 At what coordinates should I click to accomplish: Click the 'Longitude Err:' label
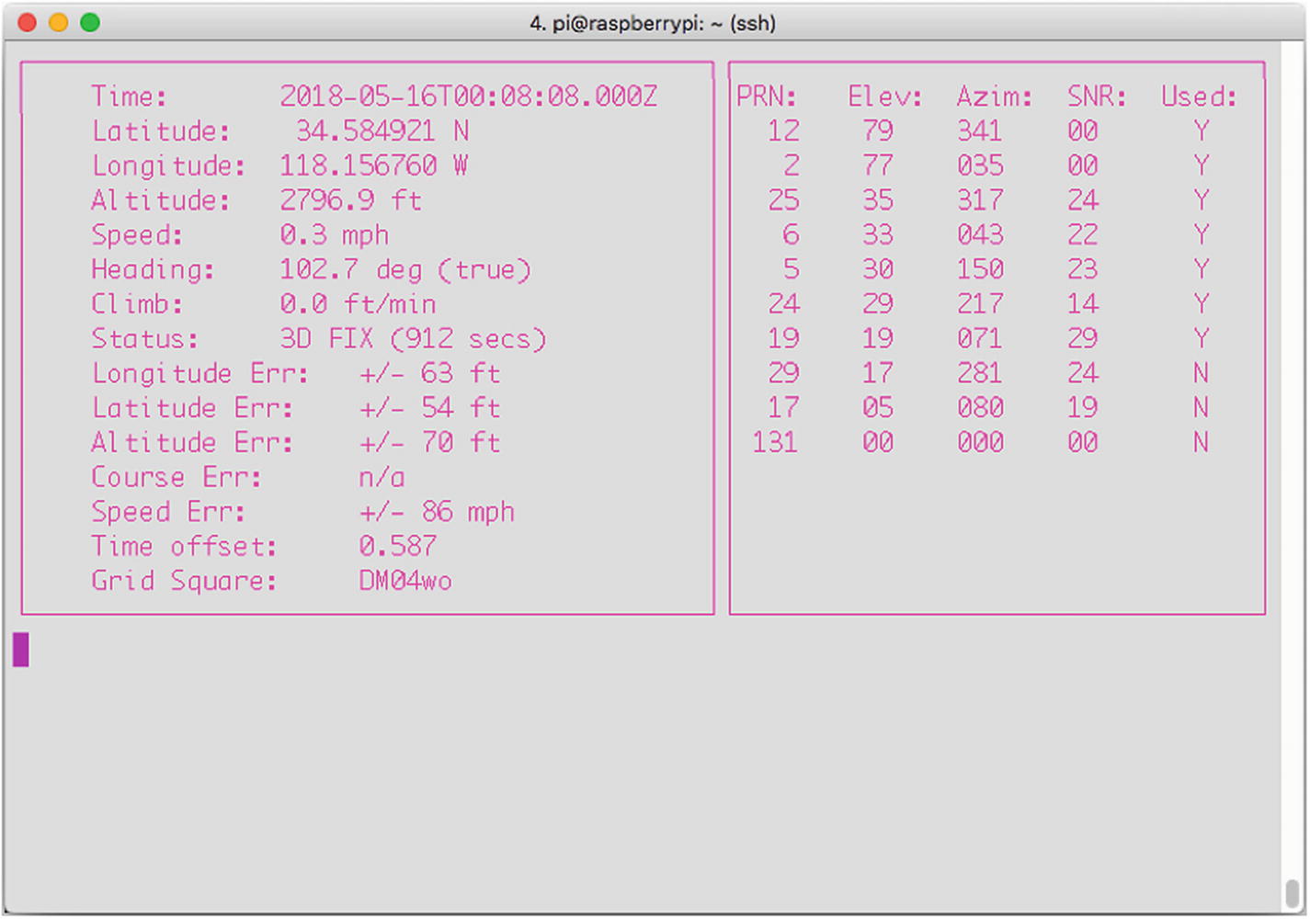(200, 374)
